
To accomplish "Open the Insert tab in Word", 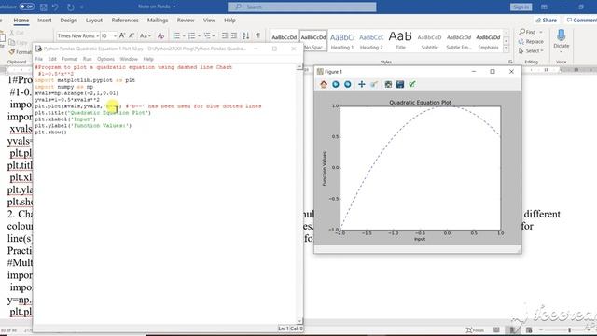I will 45,21.
